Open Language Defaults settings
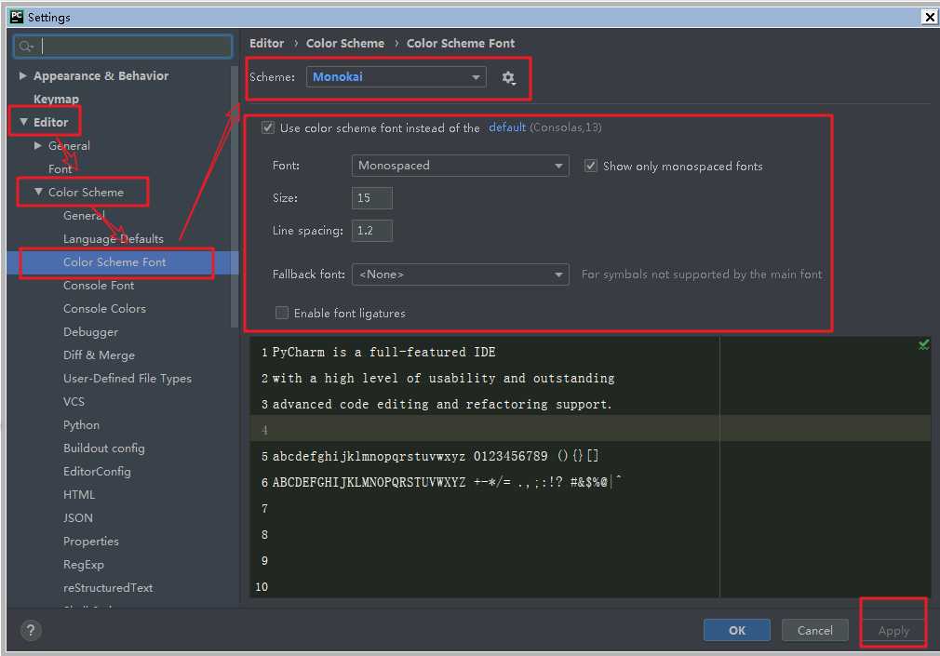Screen dimensions: 940x656 114,238
